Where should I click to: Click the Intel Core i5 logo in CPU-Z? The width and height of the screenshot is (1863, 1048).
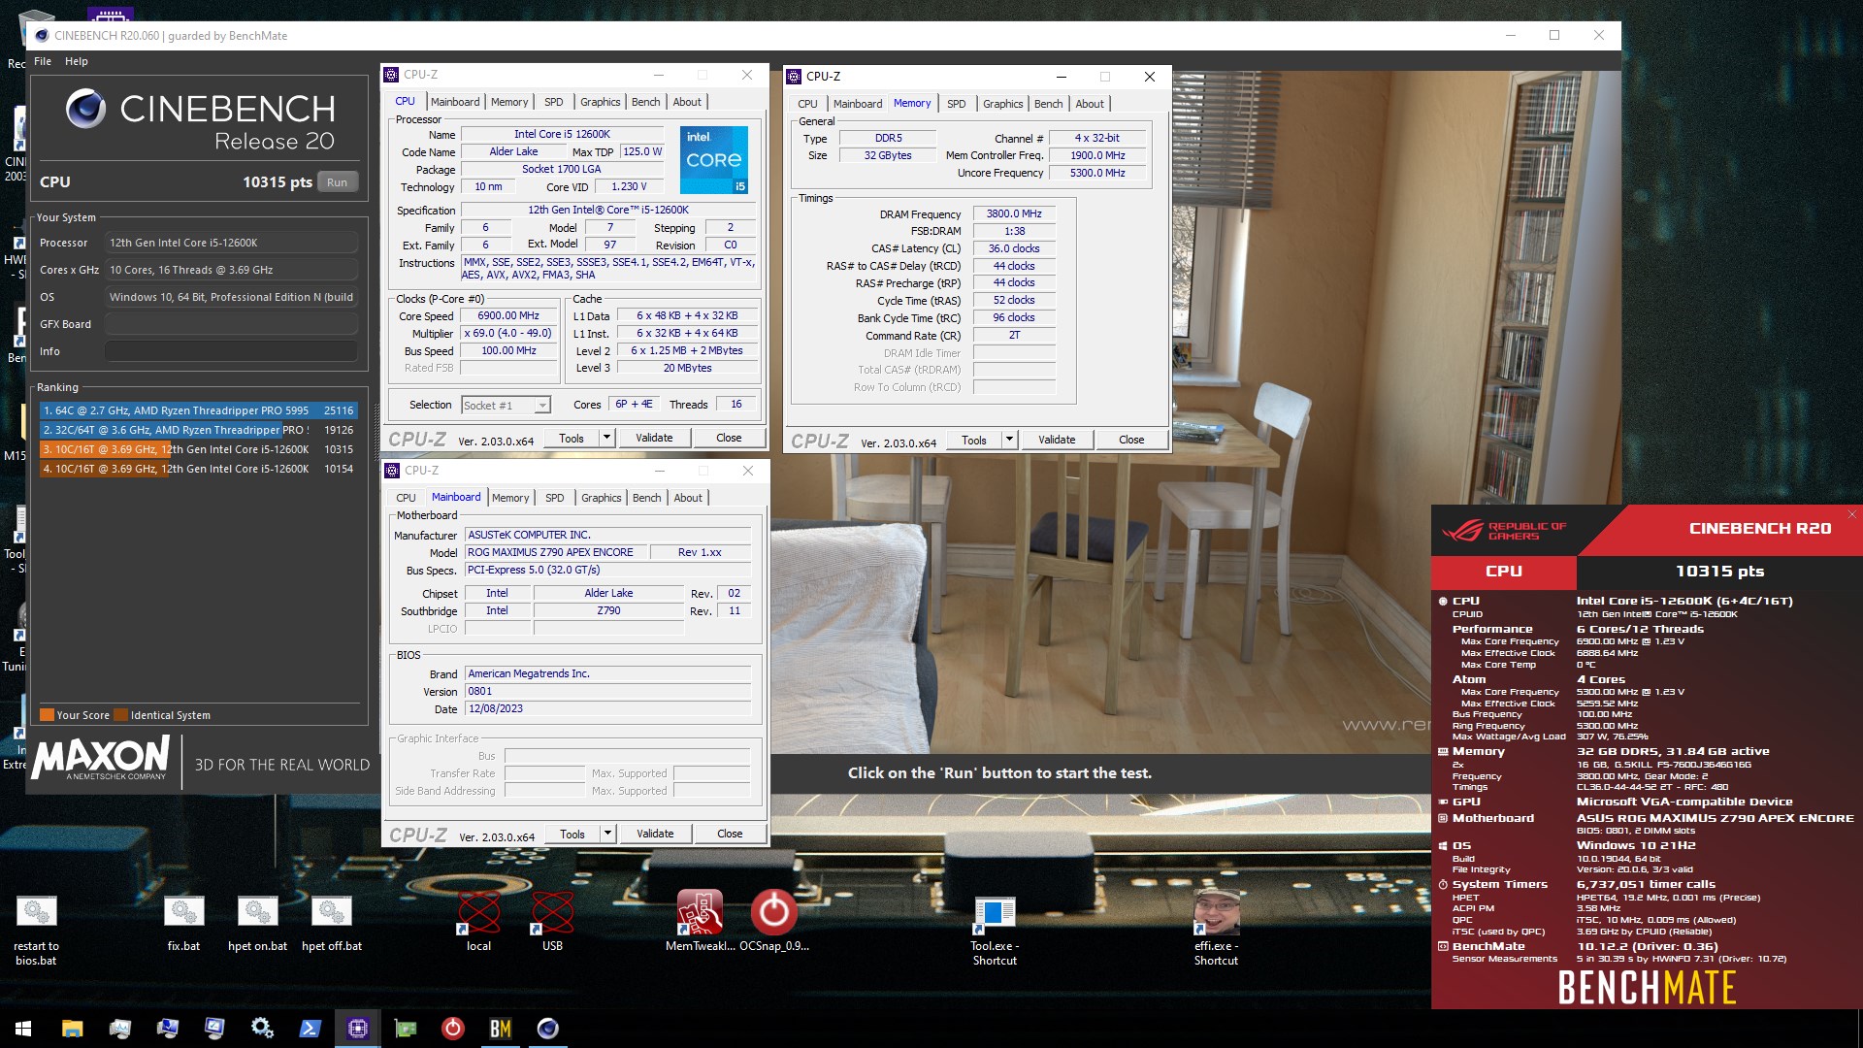point(714,159)
